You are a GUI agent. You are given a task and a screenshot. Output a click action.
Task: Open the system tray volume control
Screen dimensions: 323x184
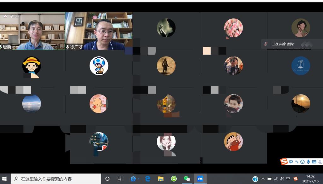coord(282,179)
